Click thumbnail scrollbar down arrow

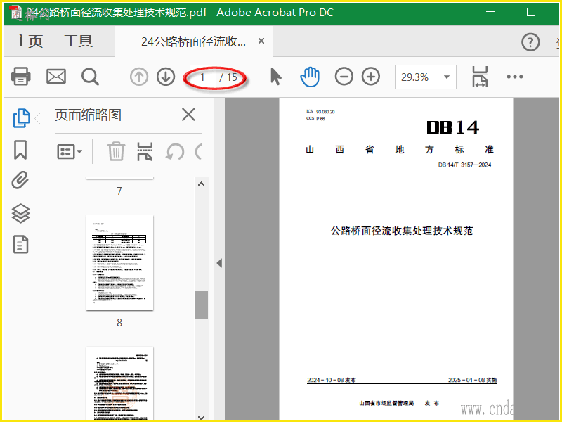[x=202, y=416]
